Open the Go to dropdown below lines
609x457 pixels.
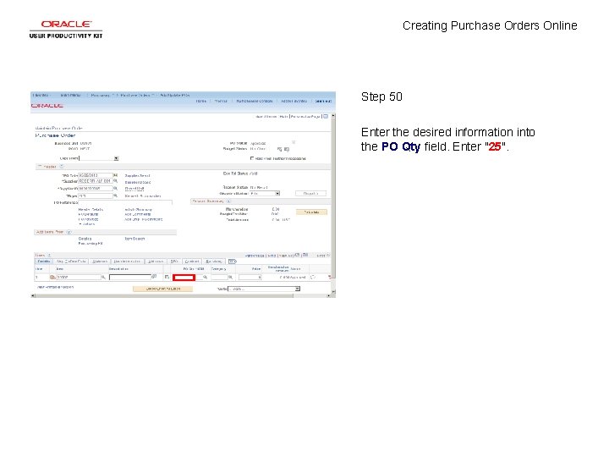click(x=297, y=289)
